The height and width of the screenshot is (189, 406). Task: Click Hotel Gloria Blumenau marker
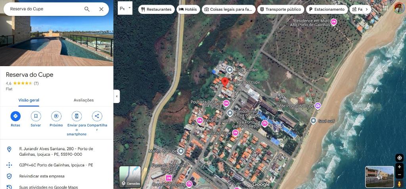coord(169,178)
